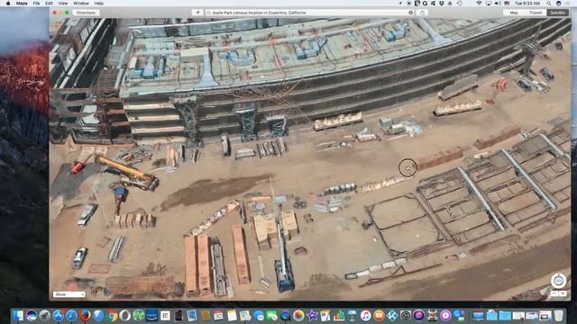The height and width of the screenshot is (324, 577).
Task: Open Numbers from the Dock
Action: click(339, 315)
